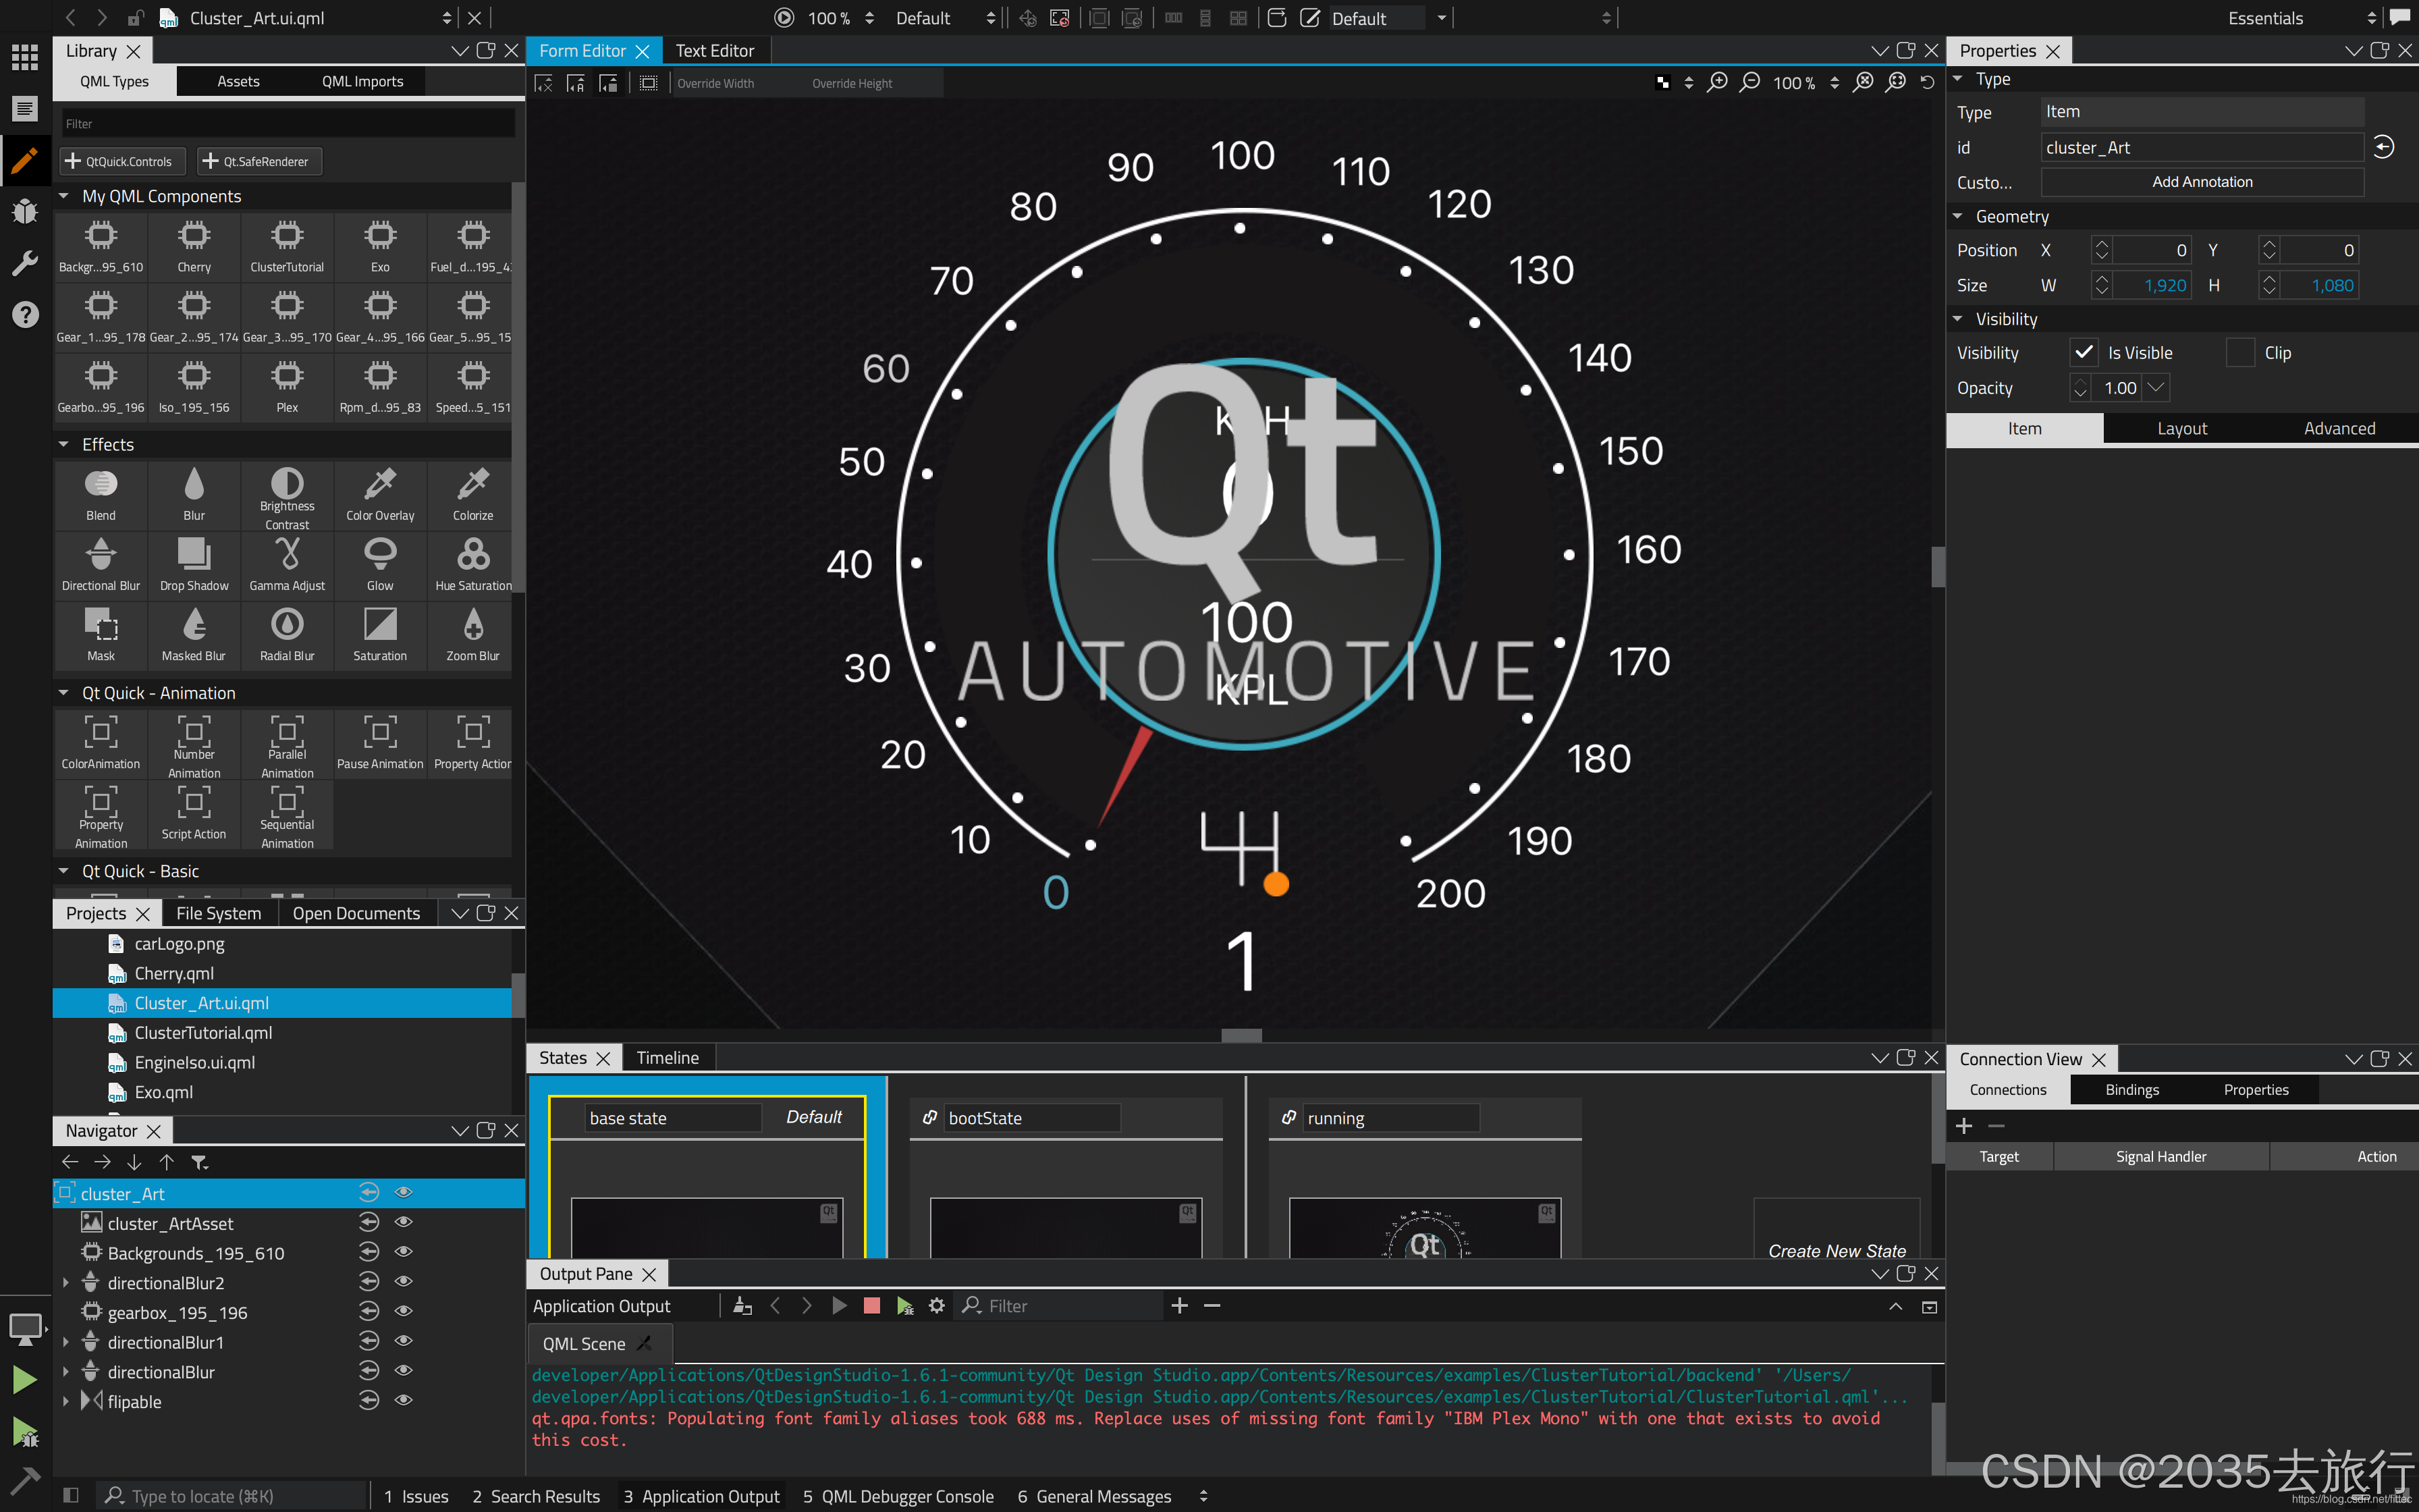Choose the Colorize effect
Viewport: 2419px width, 1512px height.
[473, 495]
